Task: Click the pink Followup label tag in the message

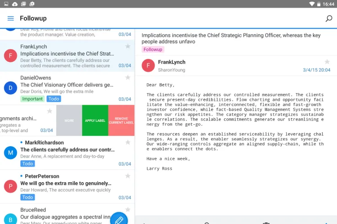Action: tap(153, 49)
